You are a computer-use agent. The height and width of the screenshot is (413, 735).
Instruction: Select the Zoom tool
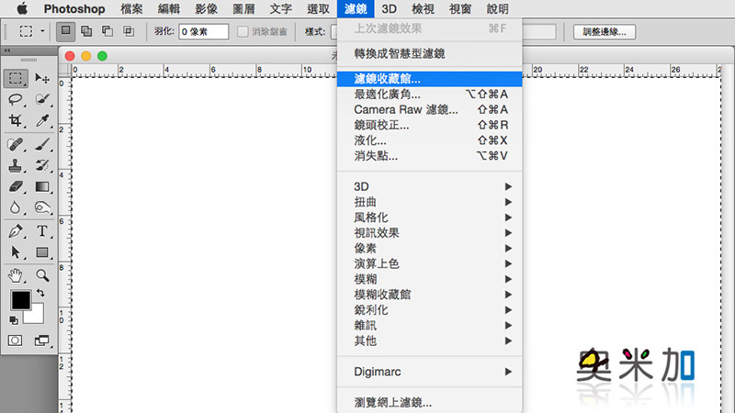click(42, 275)
